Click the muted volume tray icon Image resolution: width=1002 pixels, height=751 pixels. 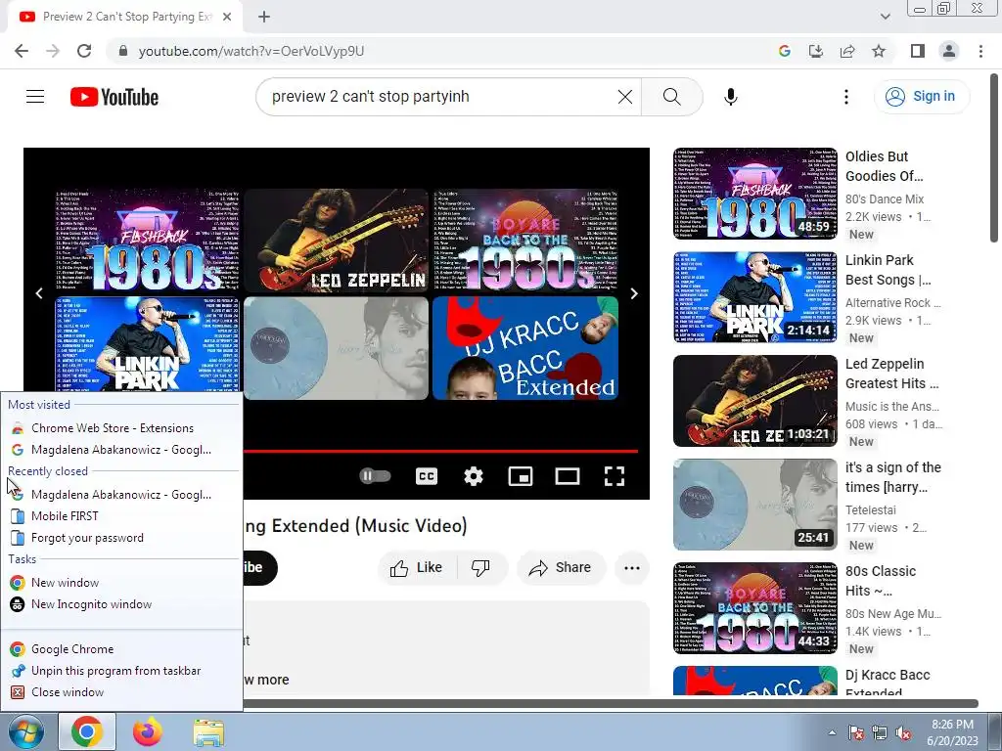(x=903, y=733)
